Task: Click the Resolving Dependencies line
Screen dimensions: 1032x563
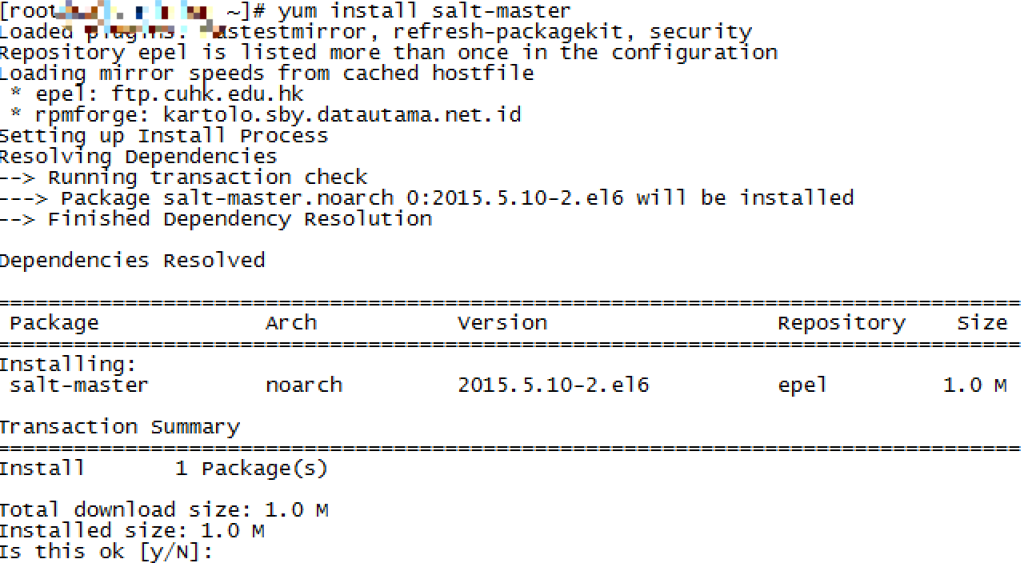Action: pyautogui.click(x=138, y=157)
